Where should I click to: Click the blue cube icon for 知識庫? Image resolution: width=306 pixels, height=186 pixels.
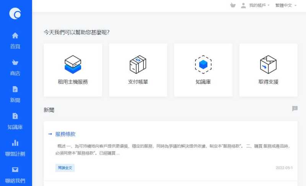pyautogui.click(x=203, y=64)
